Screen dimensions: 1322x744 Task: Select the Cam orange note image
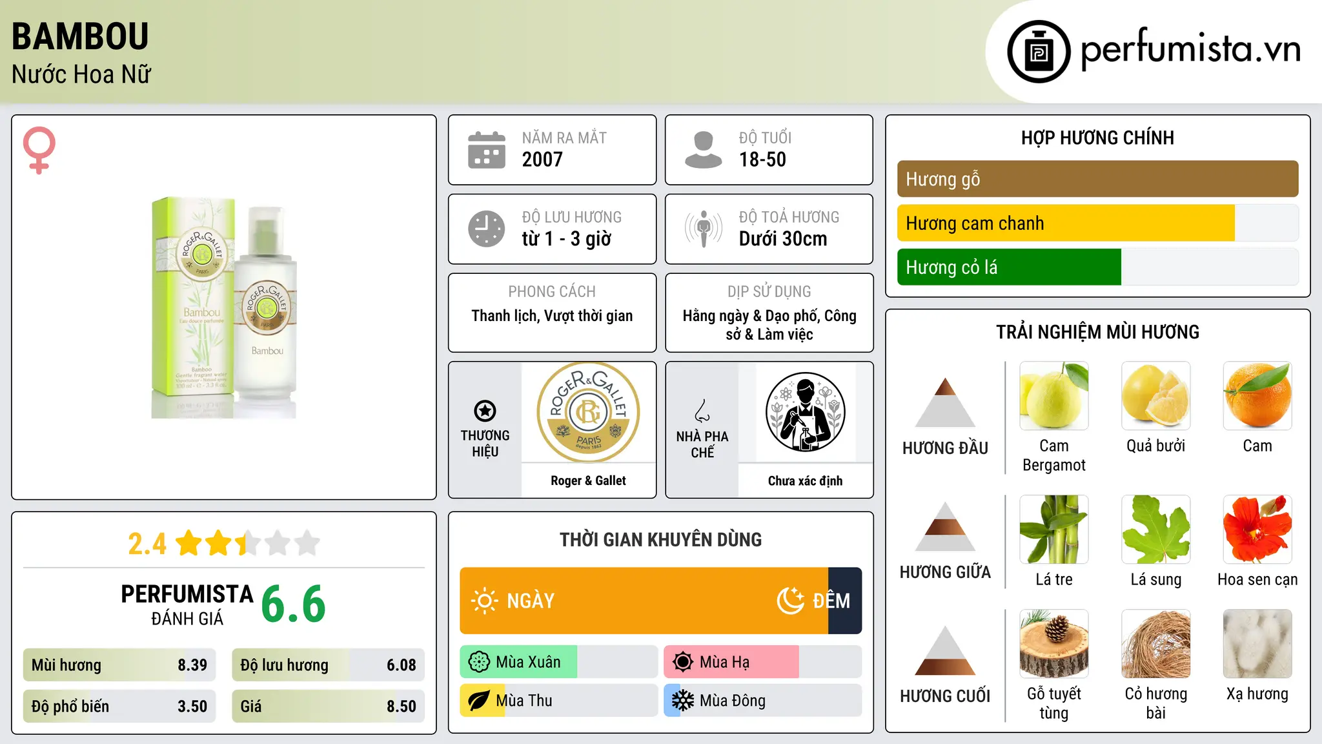point(1257,396)
